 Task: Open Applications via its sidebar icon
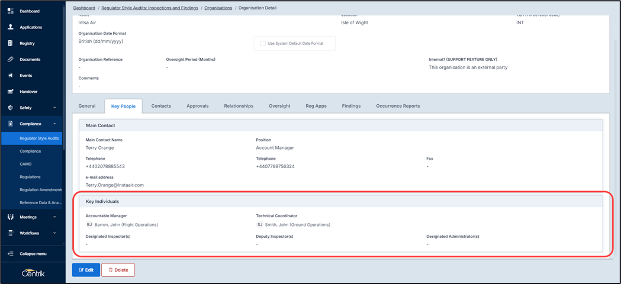(10, 27)
